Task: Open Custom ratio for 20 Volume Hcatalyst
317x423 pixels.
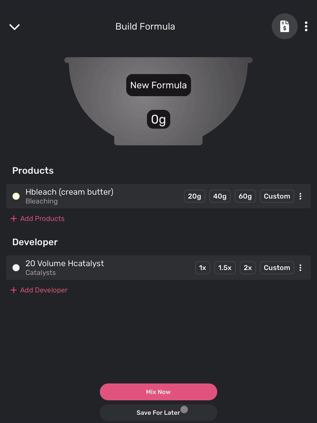Action: coord(277,268)
